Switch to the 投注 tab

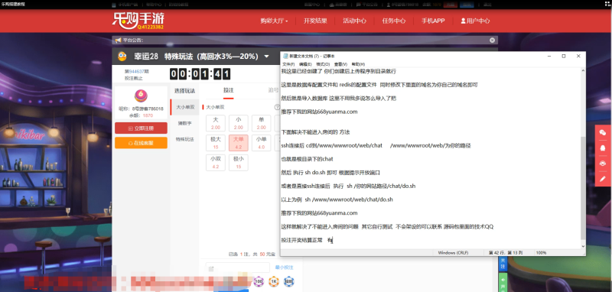(x=228, y=90)
